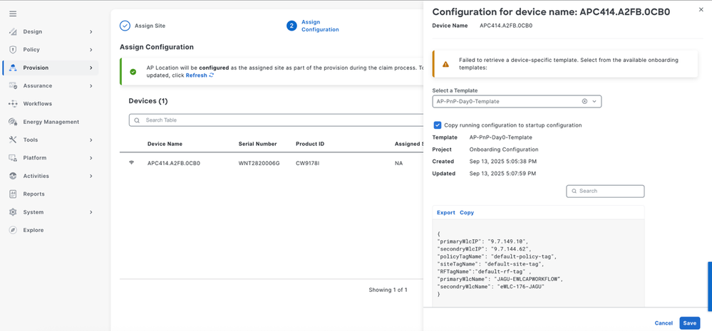Click the green success check icon
This screenshot has height=331, width=712.
click(133, 72)
